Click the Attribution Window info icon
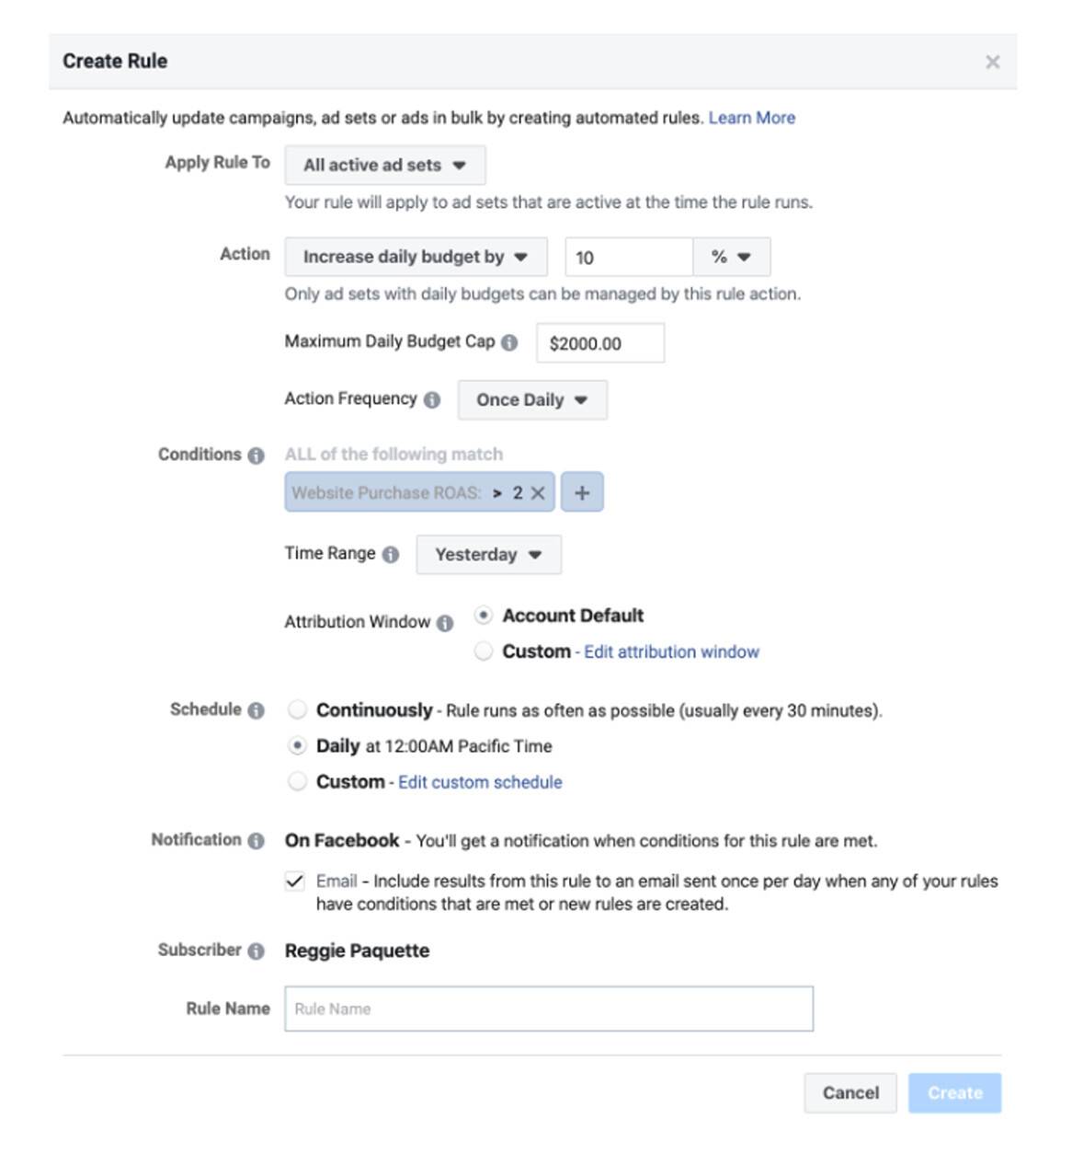The width and height of the screenshot is (1072, 1164). (445, 622)
